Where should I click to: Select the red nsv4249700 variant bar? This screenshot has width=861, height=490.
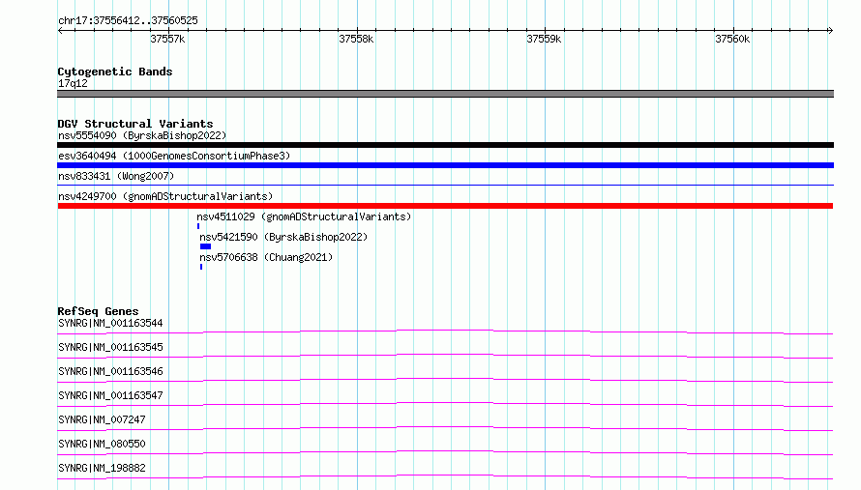coord(445,206)
